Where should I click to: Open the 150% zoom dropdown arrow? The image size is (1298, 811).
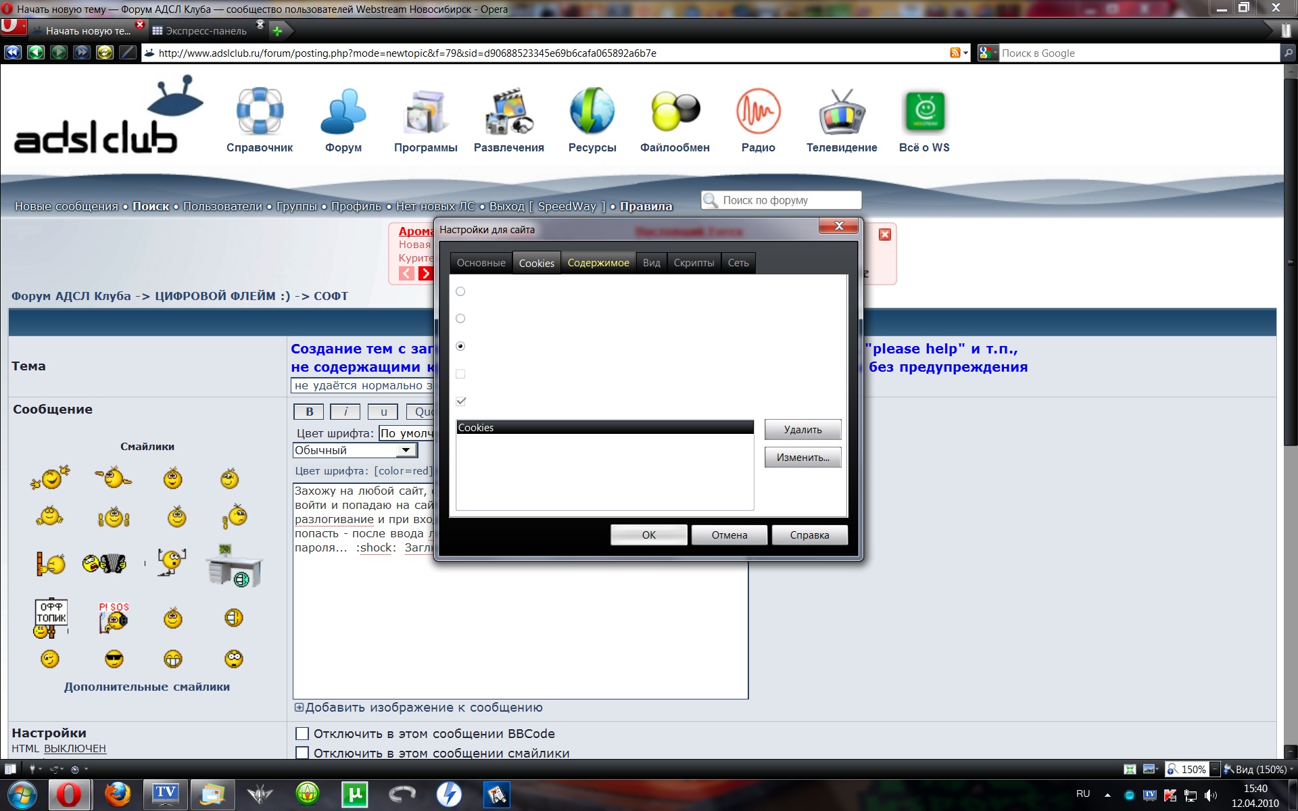1215,769
